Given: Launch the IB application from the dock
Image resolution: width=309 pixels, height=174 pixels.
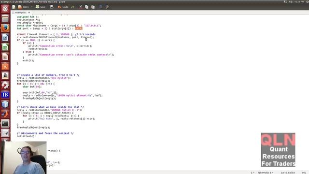Looking at the screenshot, I should pyautogui.click(x=5, y=95).
